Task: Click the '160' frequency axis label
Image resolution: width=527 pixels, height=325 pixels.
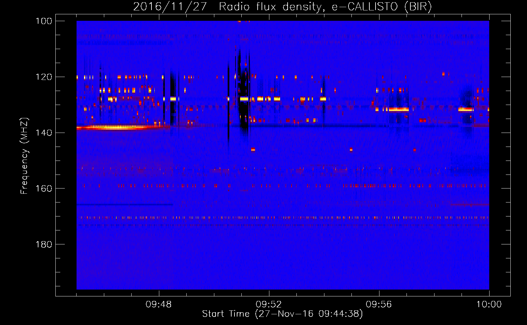Action: tap(44, 188)
